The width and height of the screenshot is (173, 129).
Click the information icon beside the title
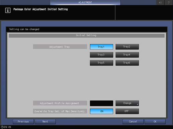pos(8,10)
